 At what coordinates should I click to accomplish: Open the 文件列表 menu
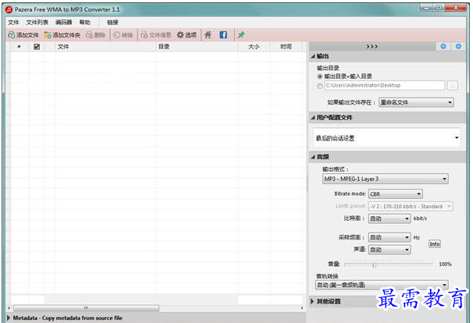[37, 23]
